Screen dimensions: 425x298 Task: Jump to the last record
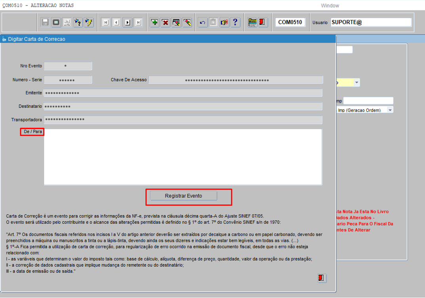coord(138,22)
